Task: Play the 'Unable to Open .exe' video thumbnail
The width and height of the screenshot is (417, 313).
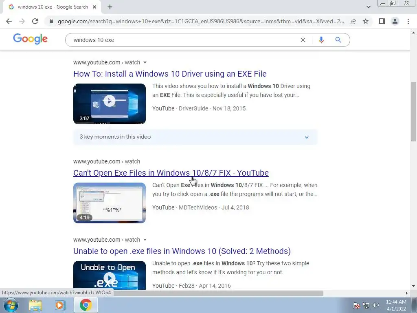Action: click(x=110, y=275)
